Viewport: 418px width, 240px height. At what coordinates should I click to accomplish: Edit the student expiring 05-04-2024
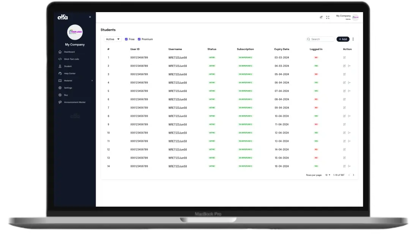click(344, 74)
